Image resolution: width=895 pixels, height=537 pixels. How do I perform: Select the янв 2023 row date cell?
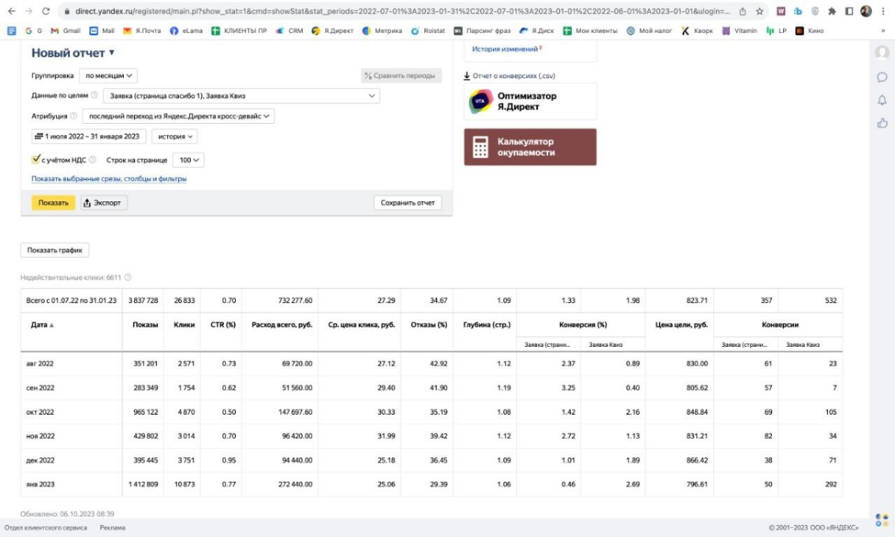[x=71, y=485]
